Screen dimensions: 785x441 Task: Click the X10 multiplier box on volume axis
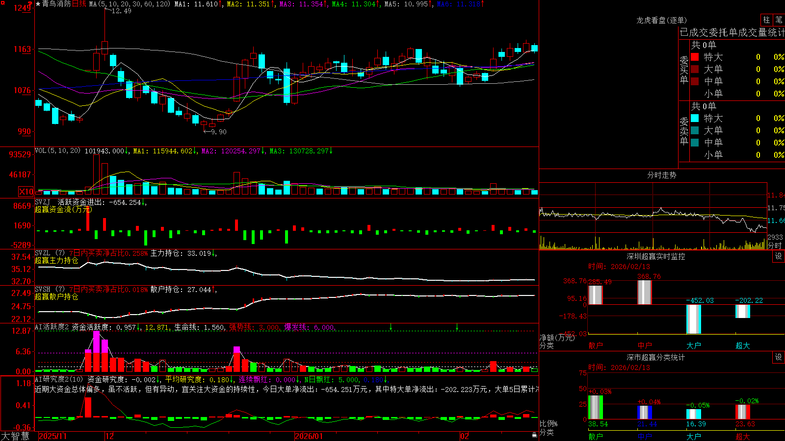pos(26,192)
